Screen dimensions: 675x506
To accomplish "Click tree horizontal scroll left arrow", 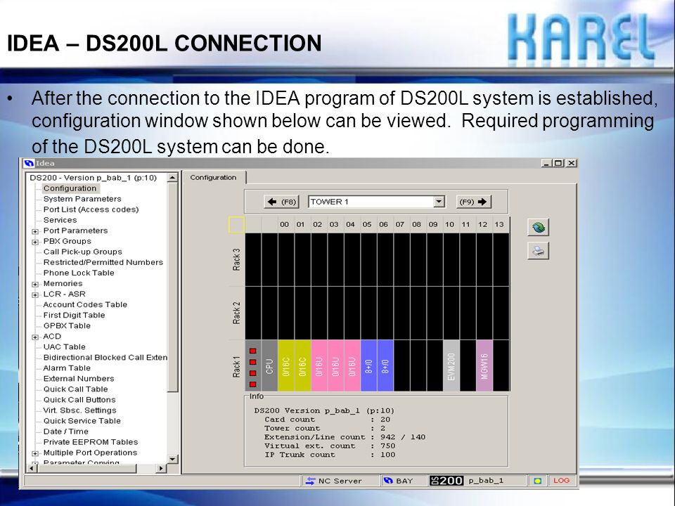I will tap(32, 468).
